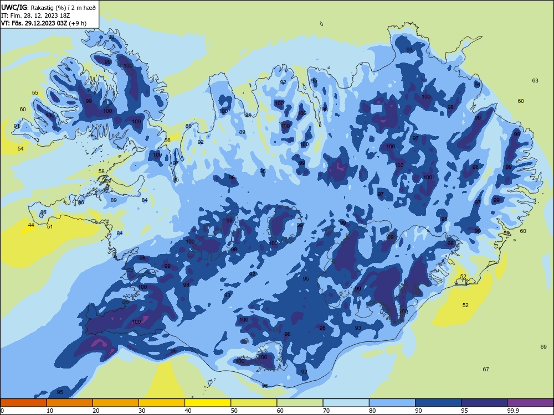This screenshot has height=415, width=554.
Task: Click the dark orange 0–10 legend swatch
Action: pyautogui.click(x=23, y=403)
